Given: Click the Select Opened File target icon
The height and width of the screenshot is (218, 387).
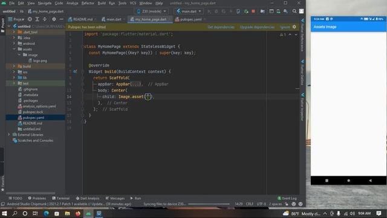Looking at the screenshot, I should tap(30, 19).
